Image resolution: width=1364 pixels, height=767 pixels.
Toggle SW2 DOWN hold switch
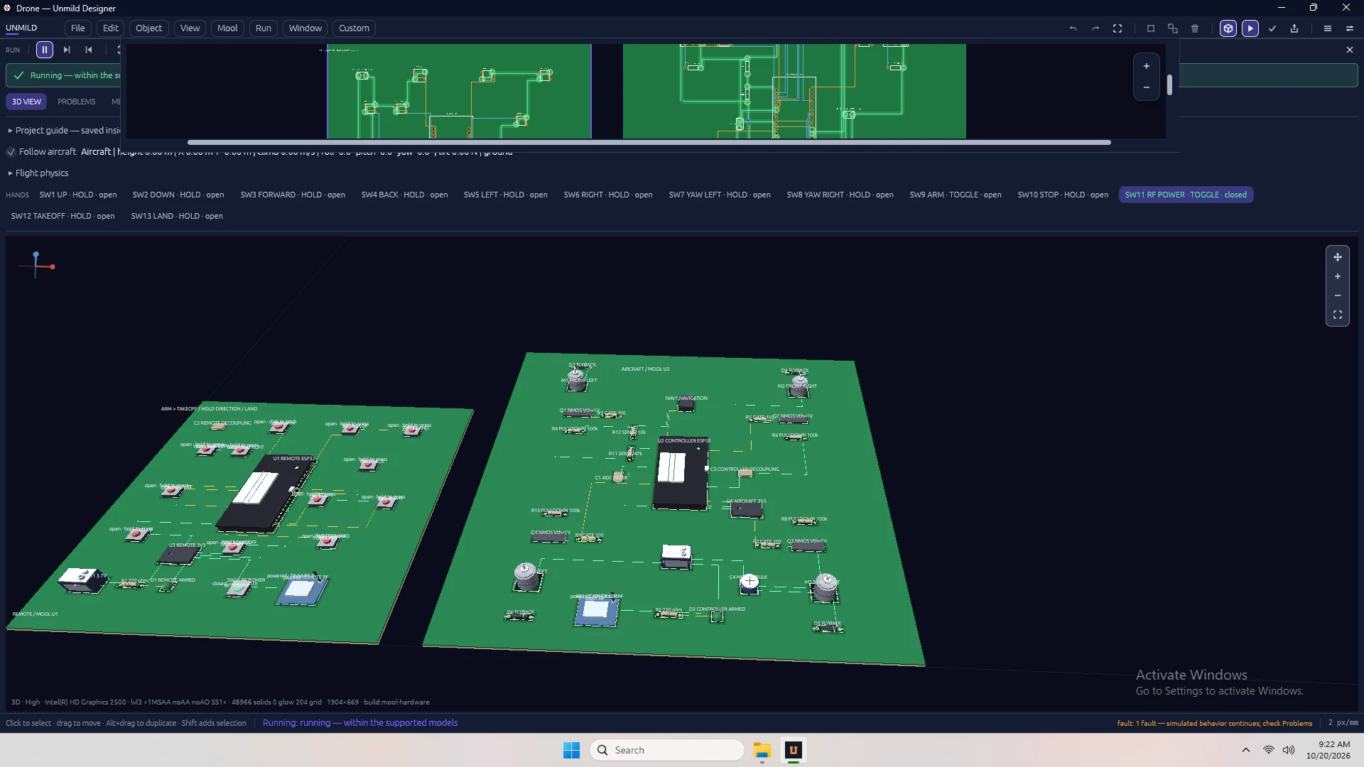pyautogui.click(x=178, y=195)
